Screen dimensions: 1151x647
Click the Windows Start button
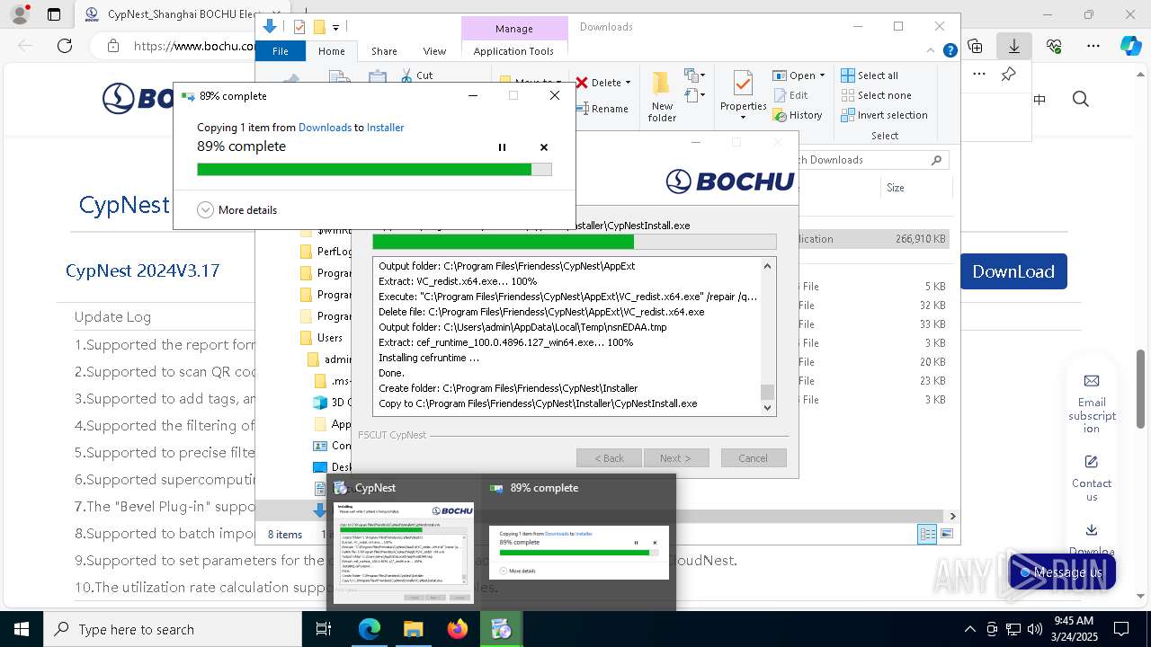[21, 629]
